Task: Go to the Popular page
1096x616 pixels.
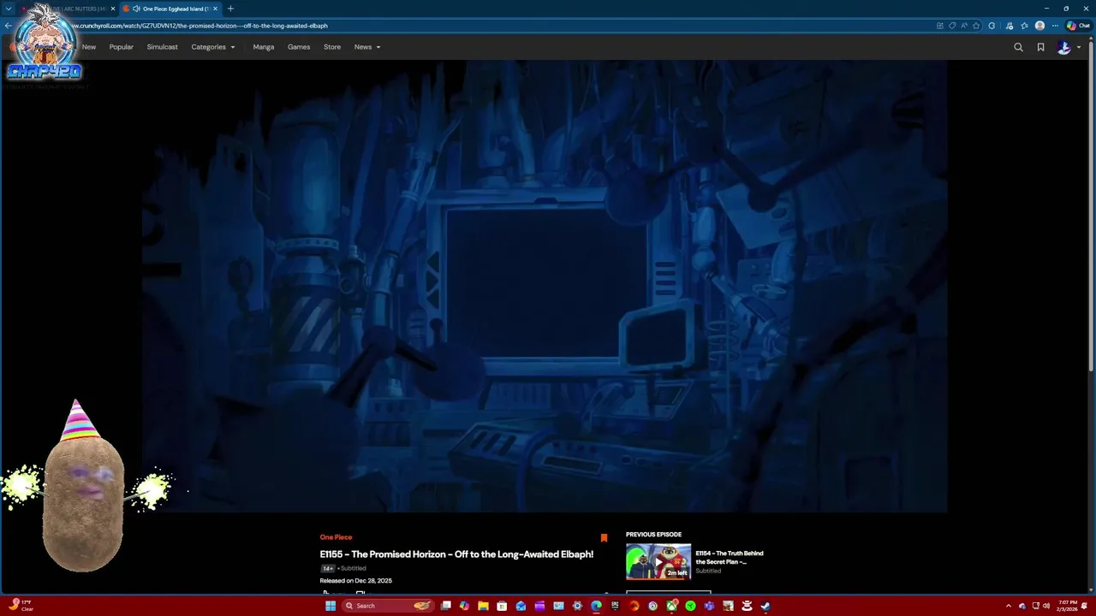Action: (121, 47)
